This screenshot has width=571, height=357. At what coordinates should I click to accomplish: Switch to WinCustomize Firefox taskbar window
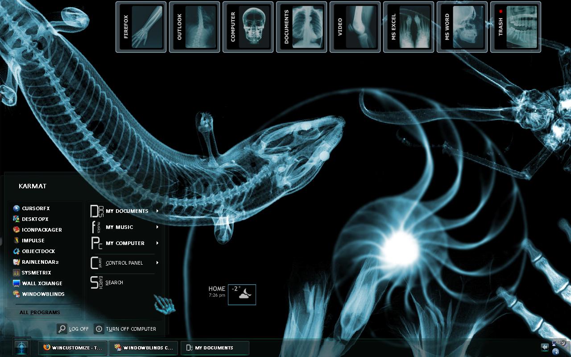(x=73, y=348)
